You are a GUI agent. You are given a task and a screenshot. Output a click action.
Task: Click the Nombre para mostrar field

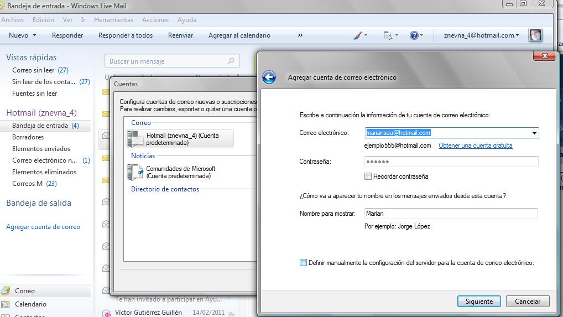[x=451, y=214]
